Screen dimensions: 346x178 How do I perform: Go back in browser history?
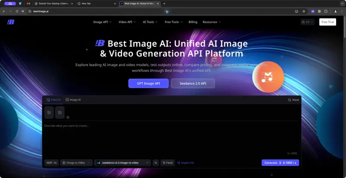coord(4,11)
